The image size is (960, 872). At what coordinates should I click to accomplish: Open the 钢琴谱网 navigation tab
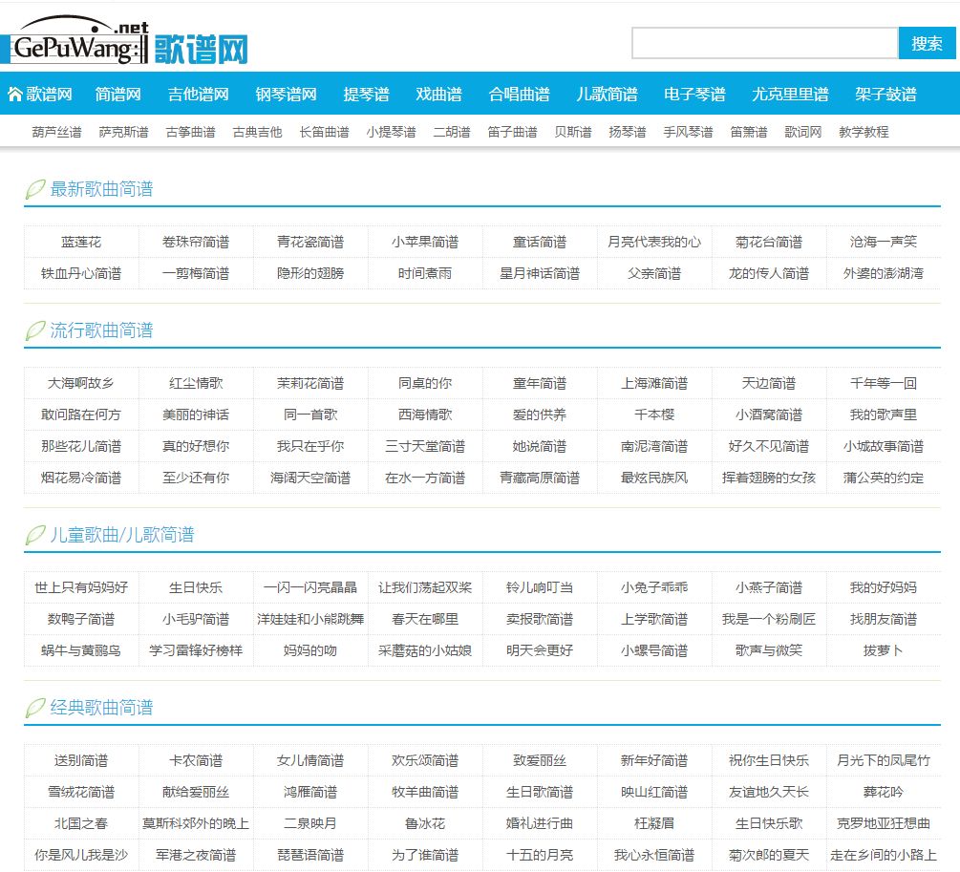286,94
